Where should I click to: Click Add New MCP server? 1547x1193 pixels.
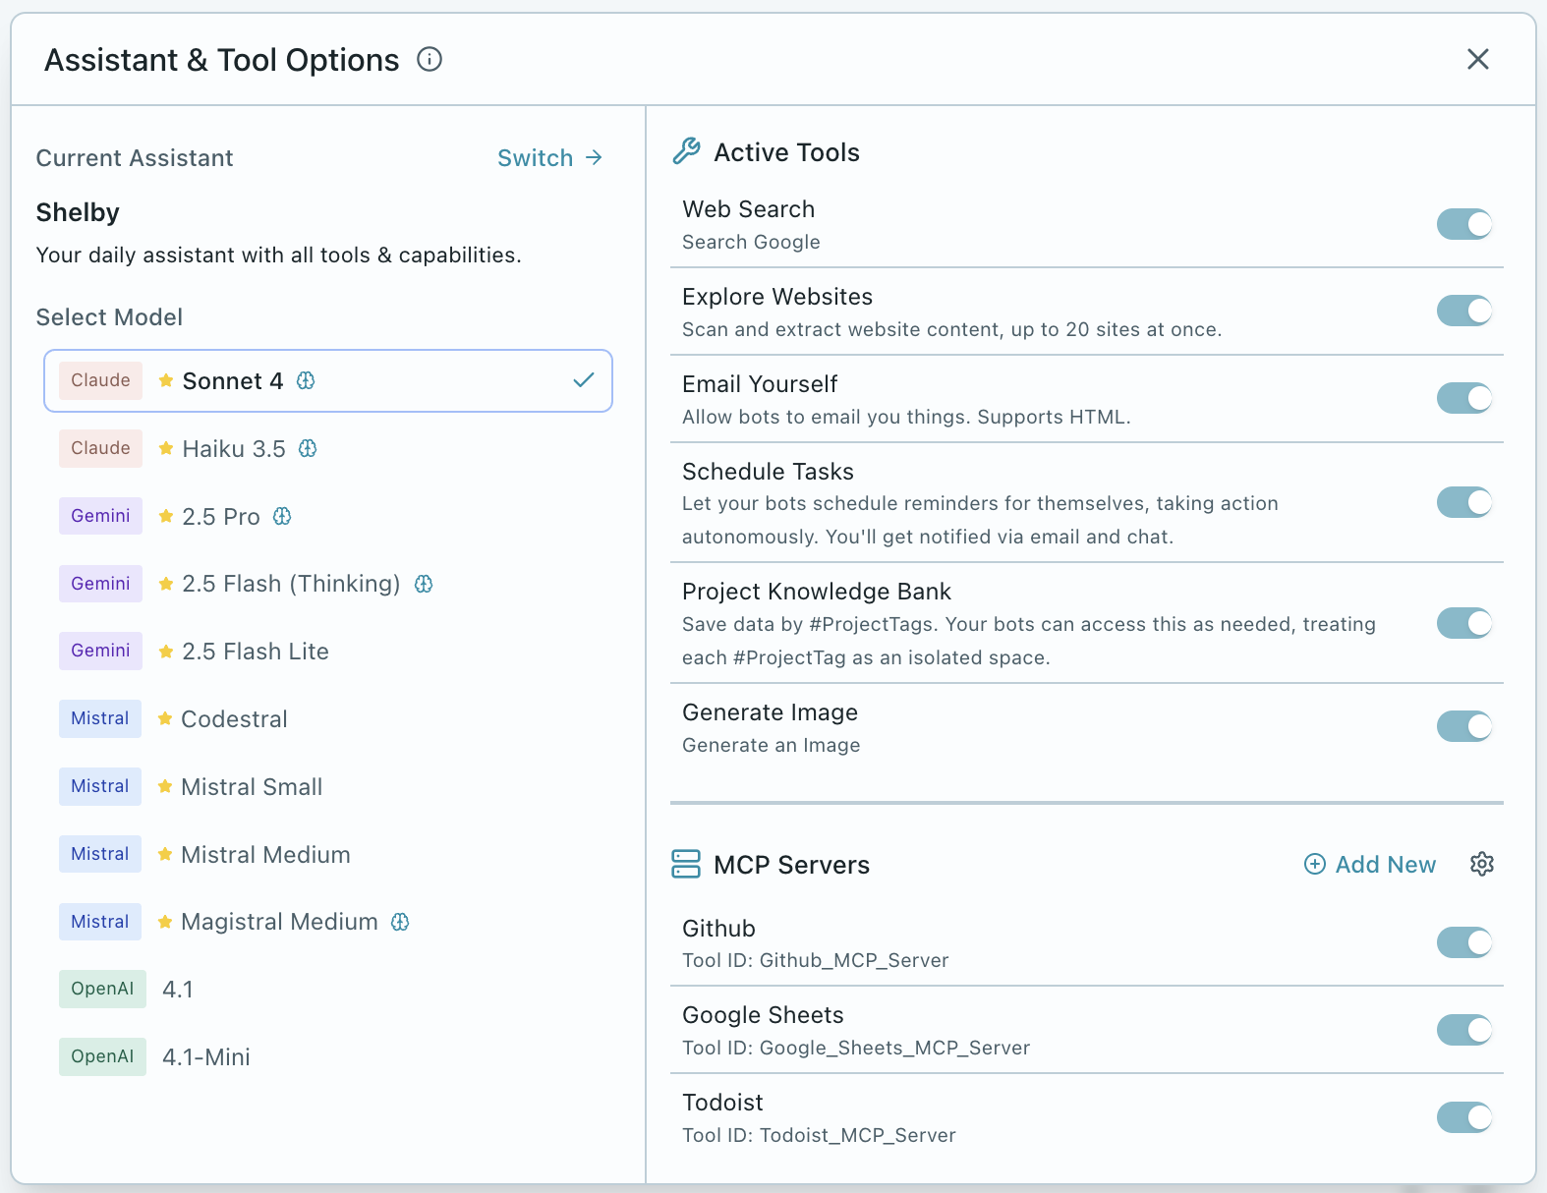(1370, 864)
